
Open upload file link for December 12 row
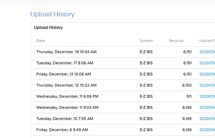pyautogui.click(x=207, y=85)
